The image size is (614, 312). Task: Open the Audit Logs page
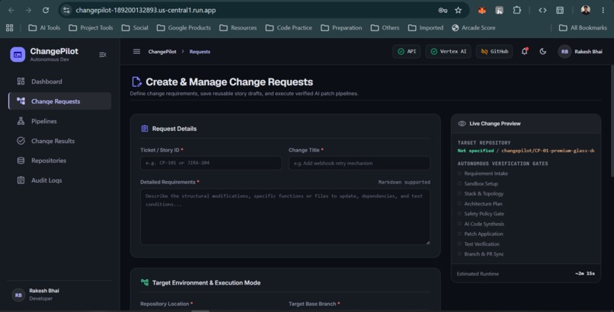point(59,180)
